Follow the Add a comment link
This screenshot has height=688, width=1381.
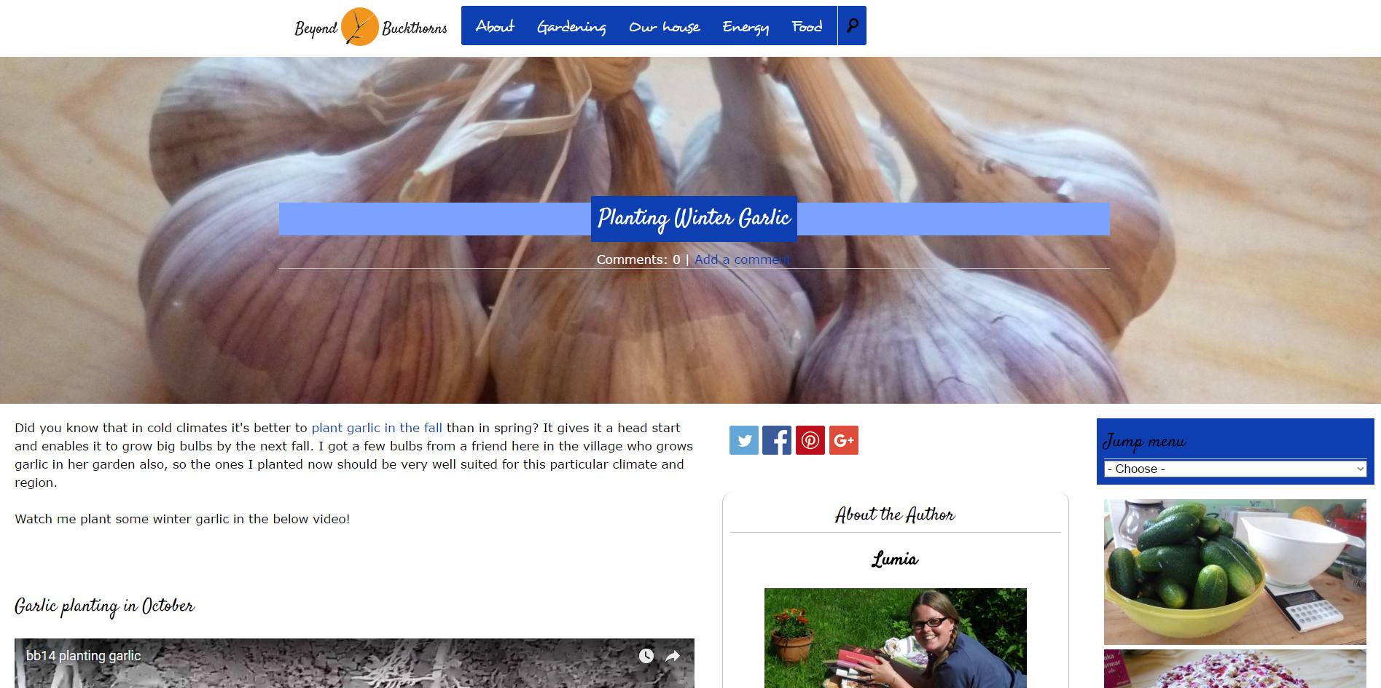742,259
